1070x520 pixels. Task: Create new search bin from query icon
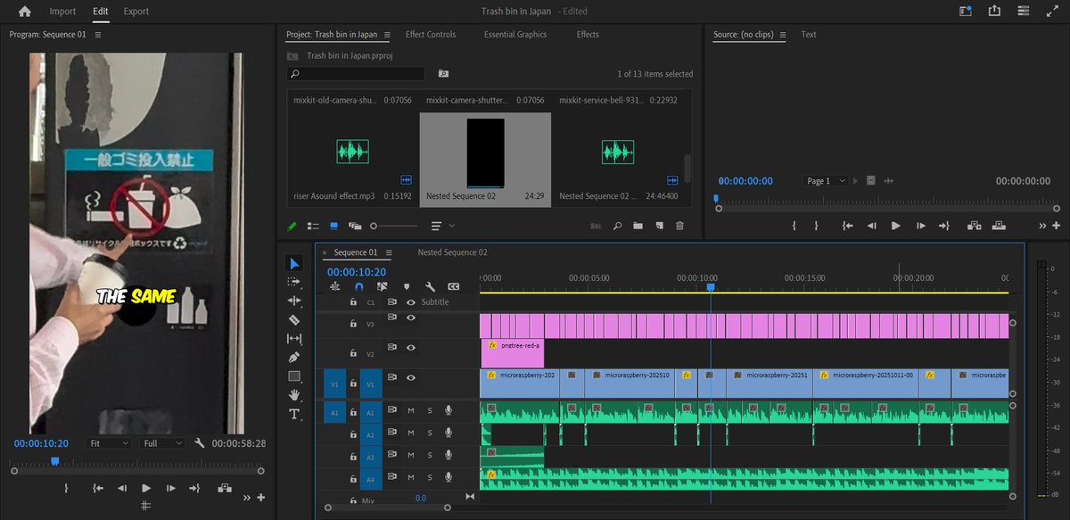pyautogui.click(x=443, y=73)
